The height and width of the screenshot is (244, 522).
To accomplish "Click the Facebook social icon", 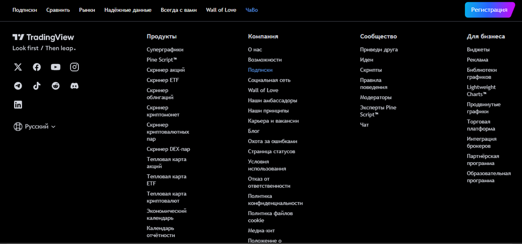I will point(37,67).
